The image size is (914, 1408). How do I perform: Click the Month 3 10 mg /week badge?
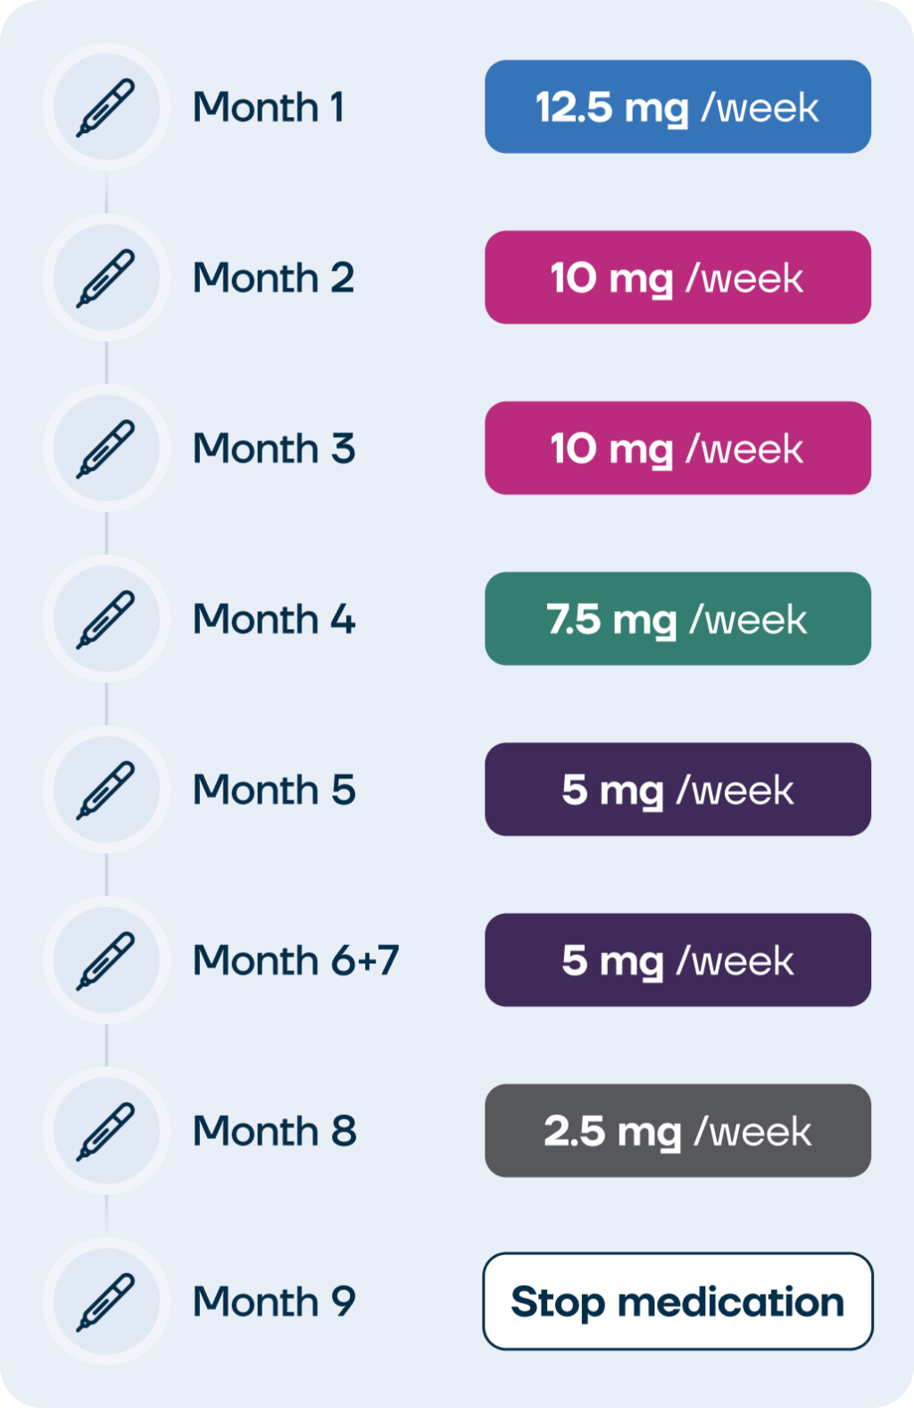677,448
